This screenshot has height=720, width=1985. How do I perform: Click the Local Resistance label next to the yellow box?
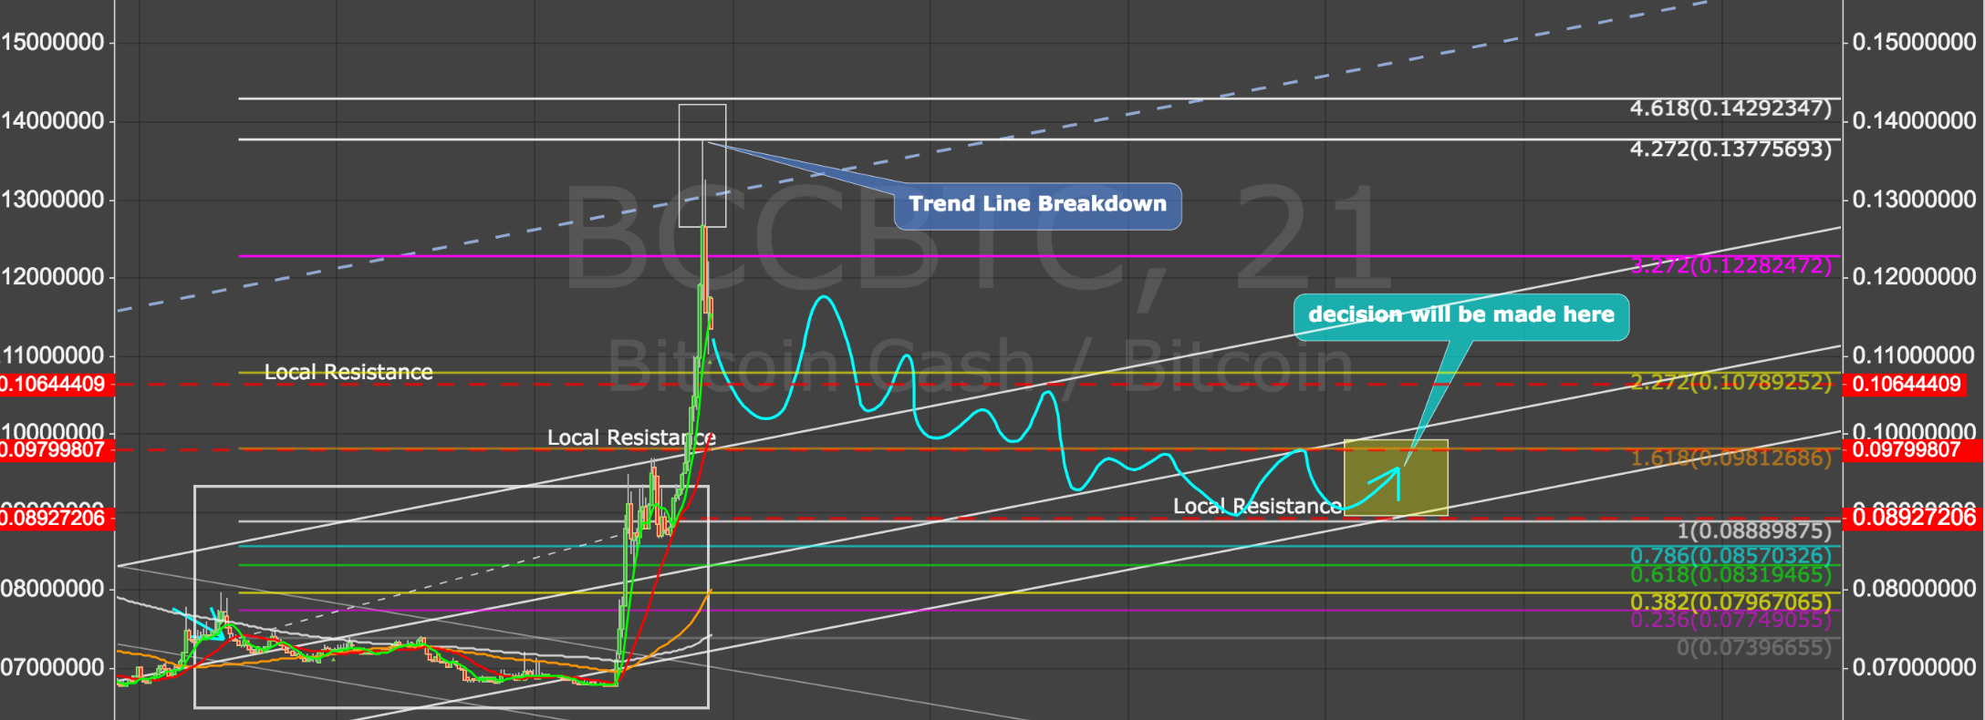pyautogui.click(x=1257, y=506)
